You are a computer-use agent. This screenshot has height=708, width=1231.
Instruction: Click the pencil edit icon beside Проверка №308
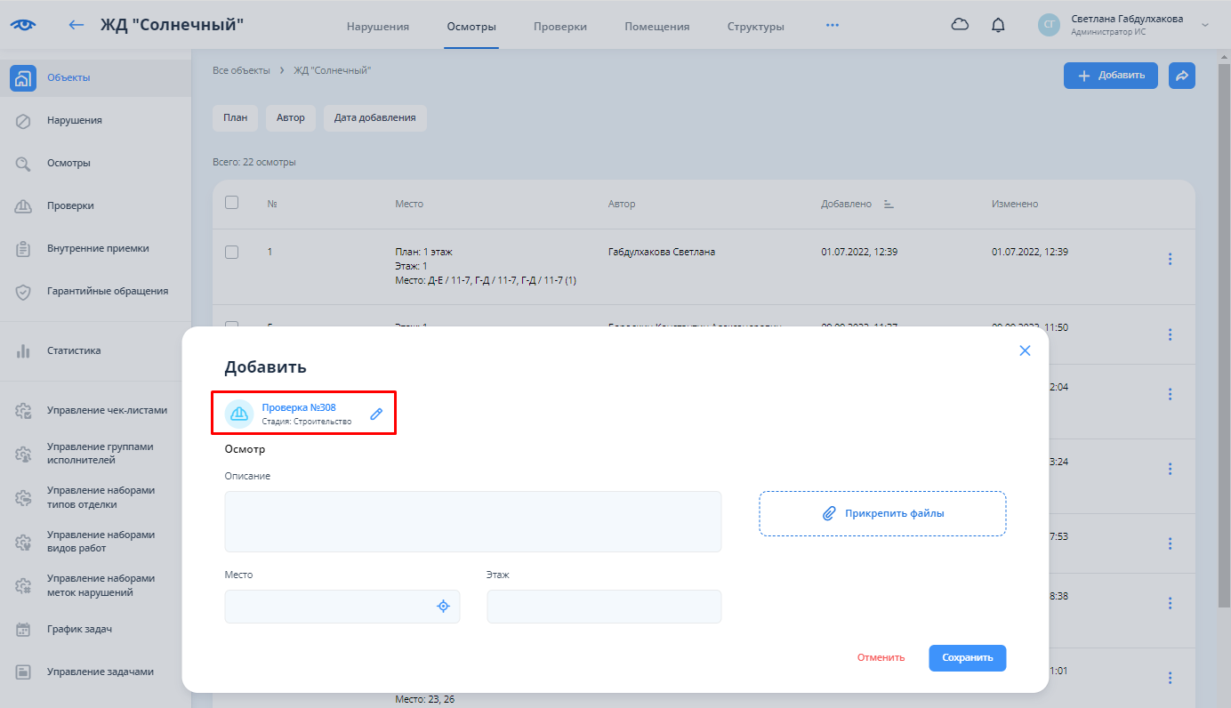[x=376, y=414]
